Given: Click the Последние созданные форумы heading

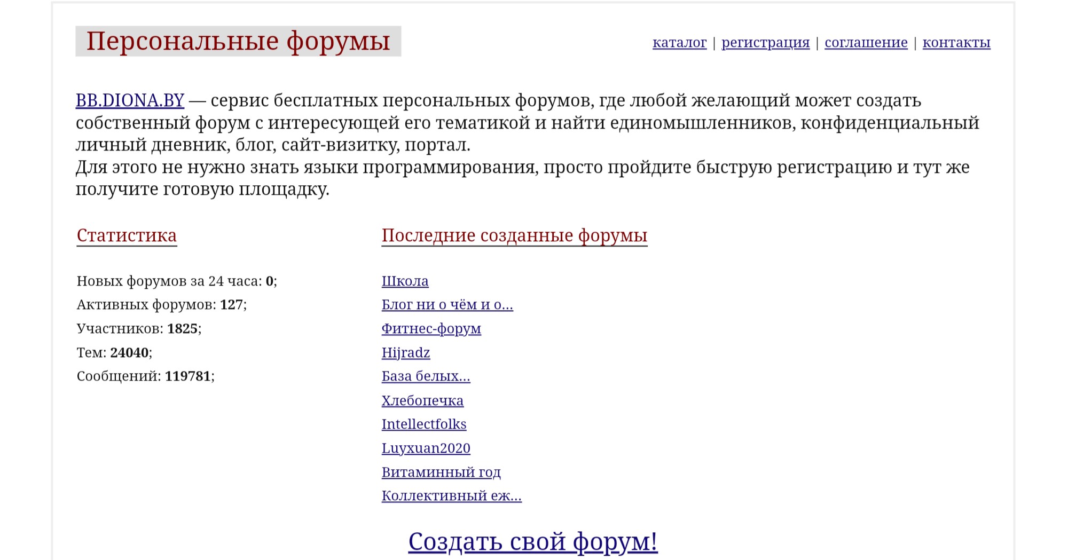Looking at the screenshot, I should coord(514,235).
